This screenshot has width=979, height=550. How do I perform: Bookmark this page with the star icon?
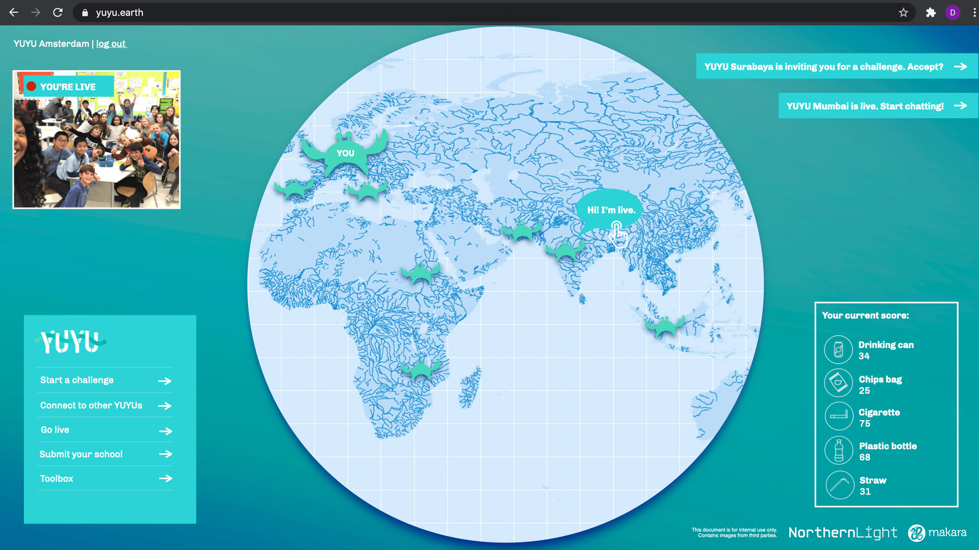coord(903,12)
